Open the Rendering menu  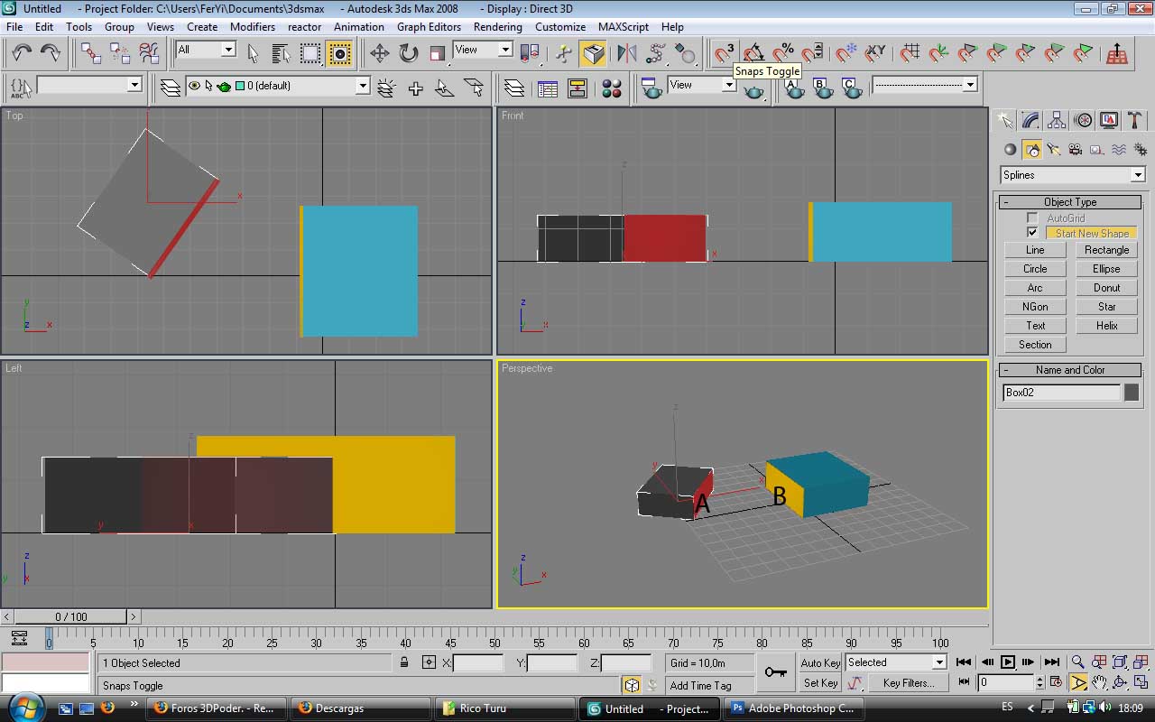(498, 27)
